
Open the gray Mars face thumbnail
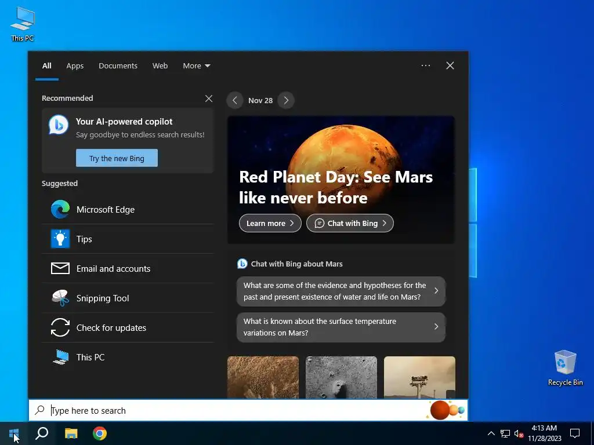coord(341,377)
